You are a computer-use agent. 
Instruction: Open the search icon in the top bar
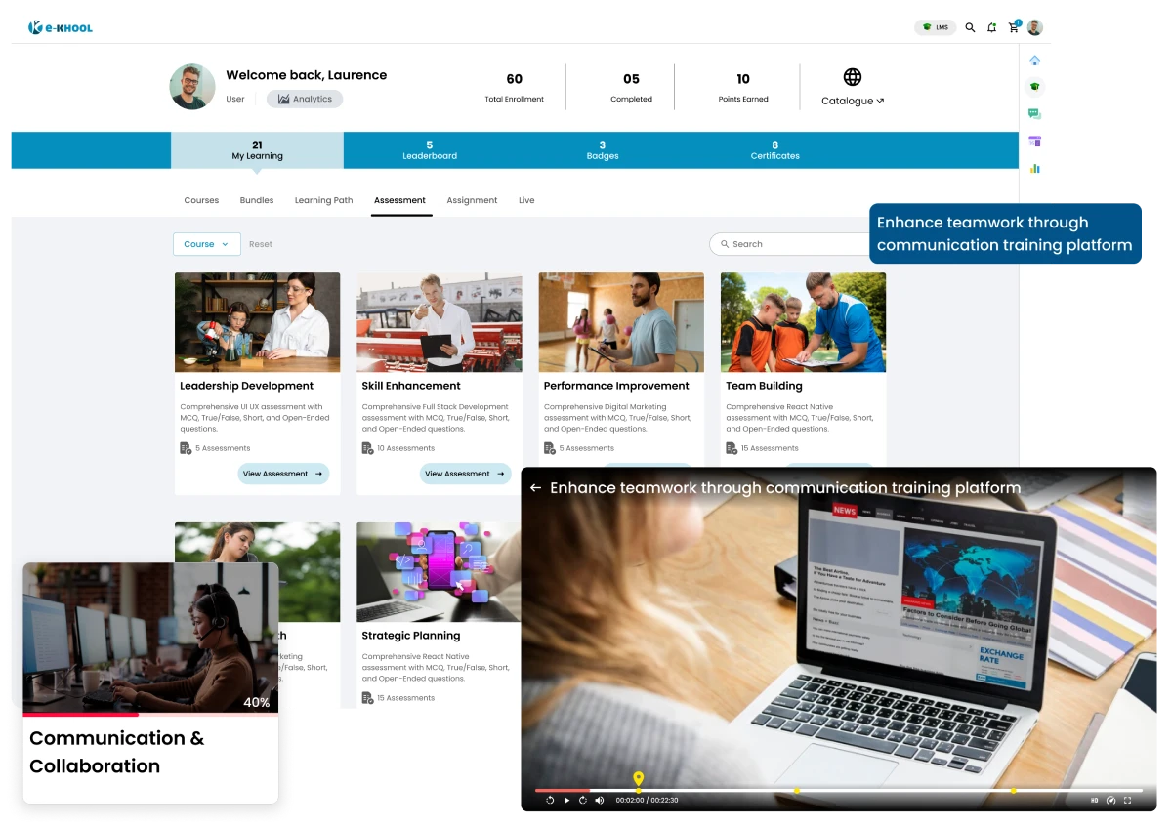coord(970,27)
